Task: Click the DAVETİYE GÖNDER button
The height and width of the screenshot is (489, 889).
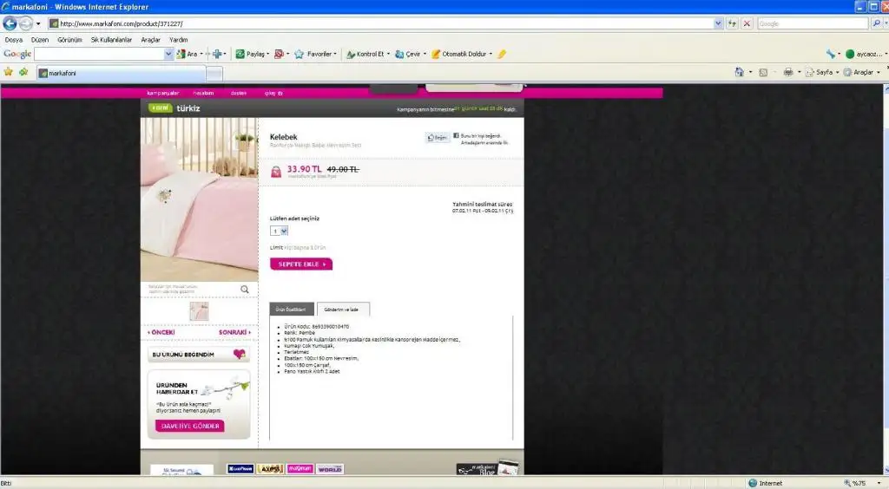Action: [190, 426]
